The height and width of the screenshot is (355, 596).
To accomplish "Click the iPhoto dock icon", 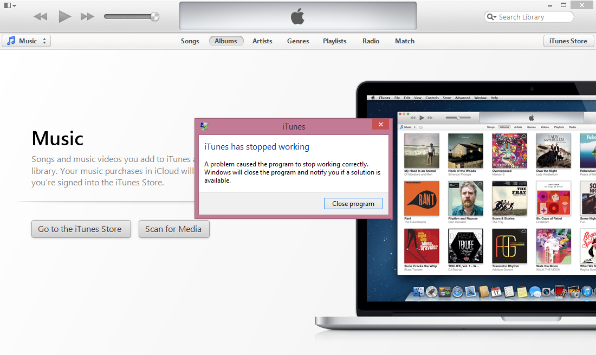I will 574,292.
